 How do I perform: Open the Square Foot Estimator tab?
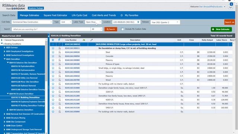55,15
